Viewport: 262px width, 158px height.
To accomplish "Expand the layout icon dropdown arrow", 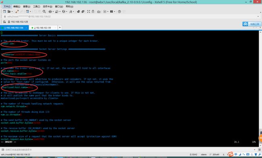I will 114,12.
